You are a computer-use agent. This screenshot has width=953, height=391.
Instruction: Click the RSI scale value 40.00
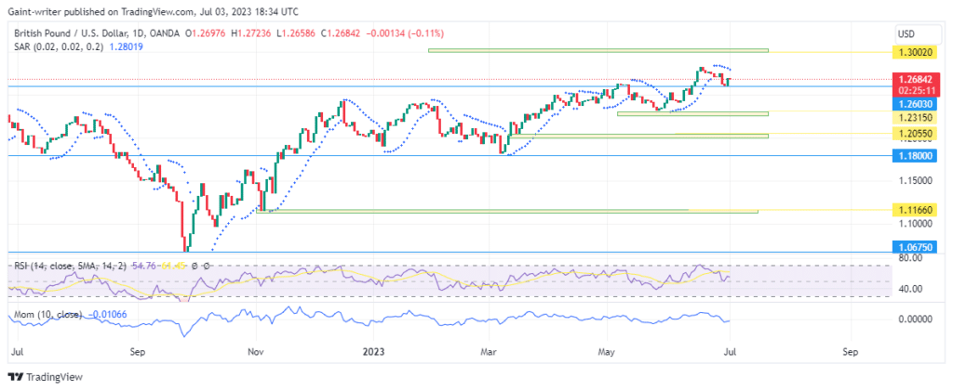pyautogui.click(x=910, y=289)
